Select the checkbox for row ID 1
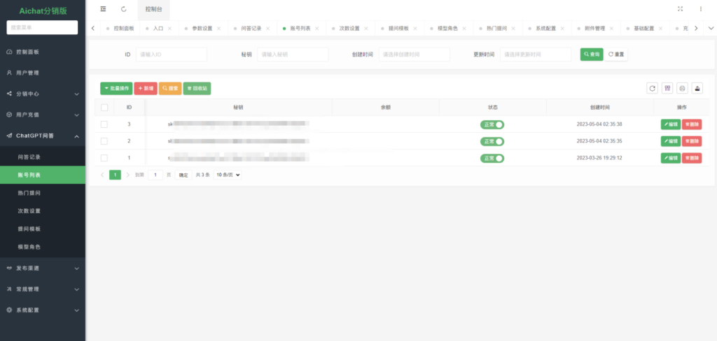The image size is (717, 341). click(x=104, y=158)
